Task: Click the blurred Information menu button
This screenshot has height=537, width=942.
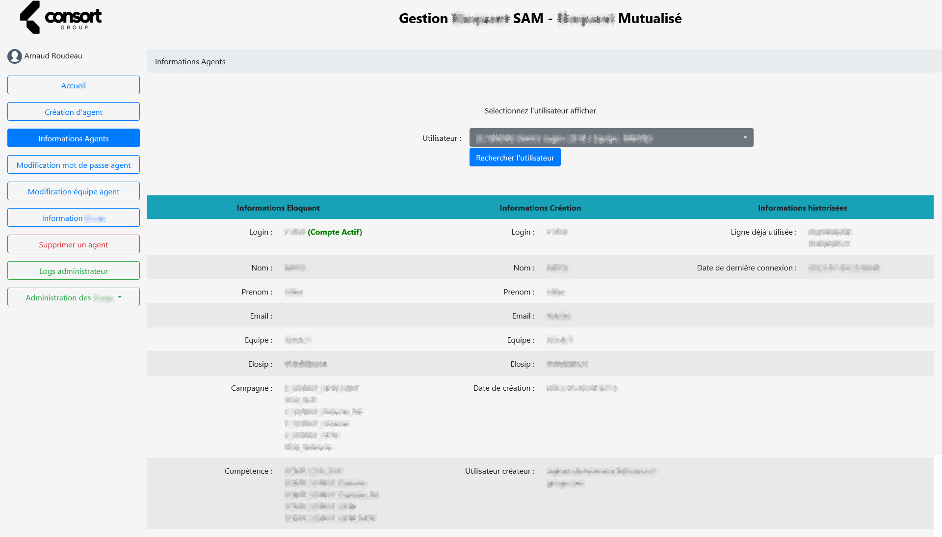Action: point(74,218)
